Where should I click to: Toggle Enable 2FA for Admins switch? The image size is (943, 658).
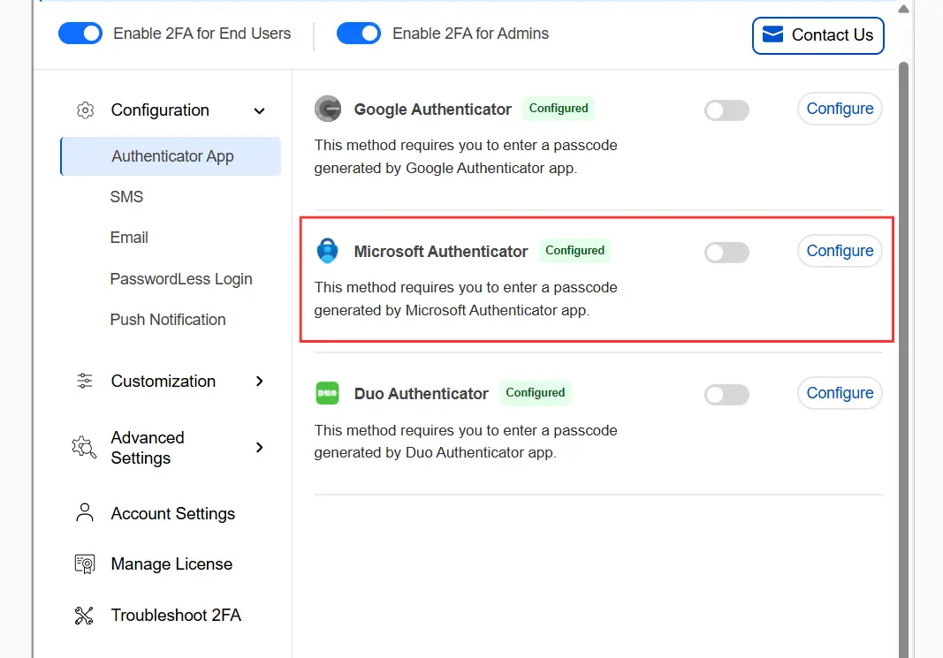point(359,33)
